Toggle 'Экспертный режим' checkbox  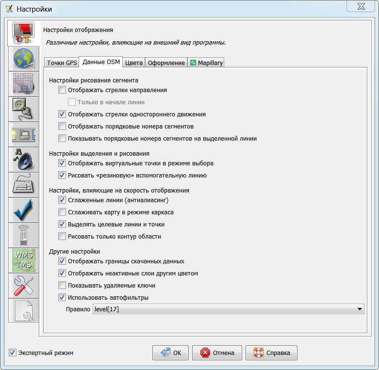(13, 353)
